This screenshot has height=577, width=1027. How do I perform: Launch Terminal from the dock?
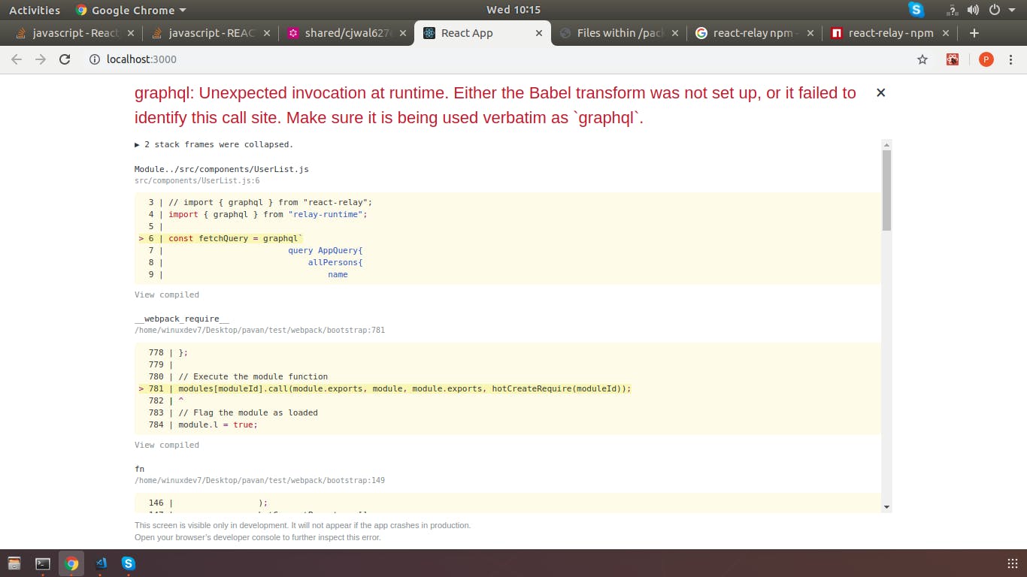(43, 563)
